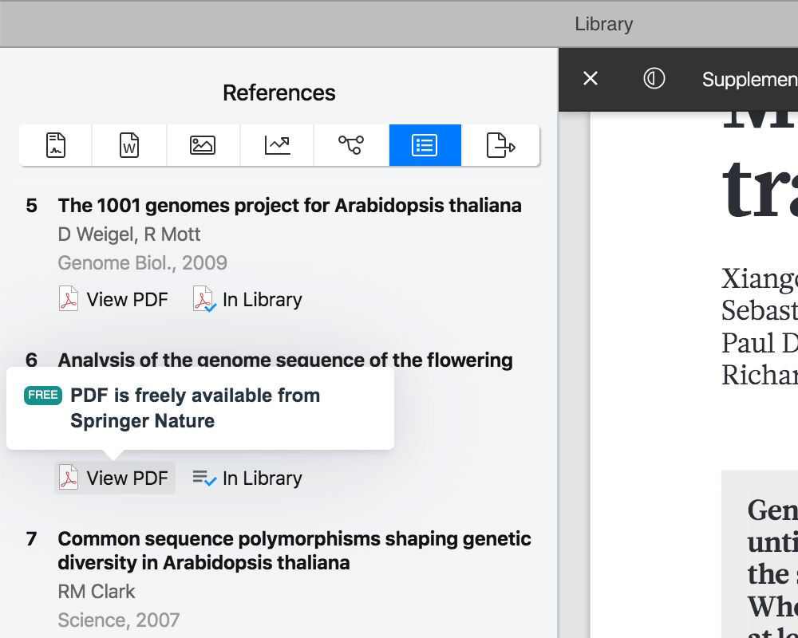Close the reader panel with X
The image size is (798, 638).
tap(591, 78)
